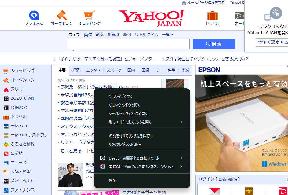
Task: Click the 一休.com icon
Action: tap(6, 126)
